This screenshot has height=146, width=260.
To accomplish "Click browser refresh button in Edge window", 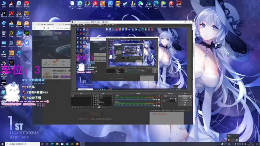I will click(x=44, y=28).
